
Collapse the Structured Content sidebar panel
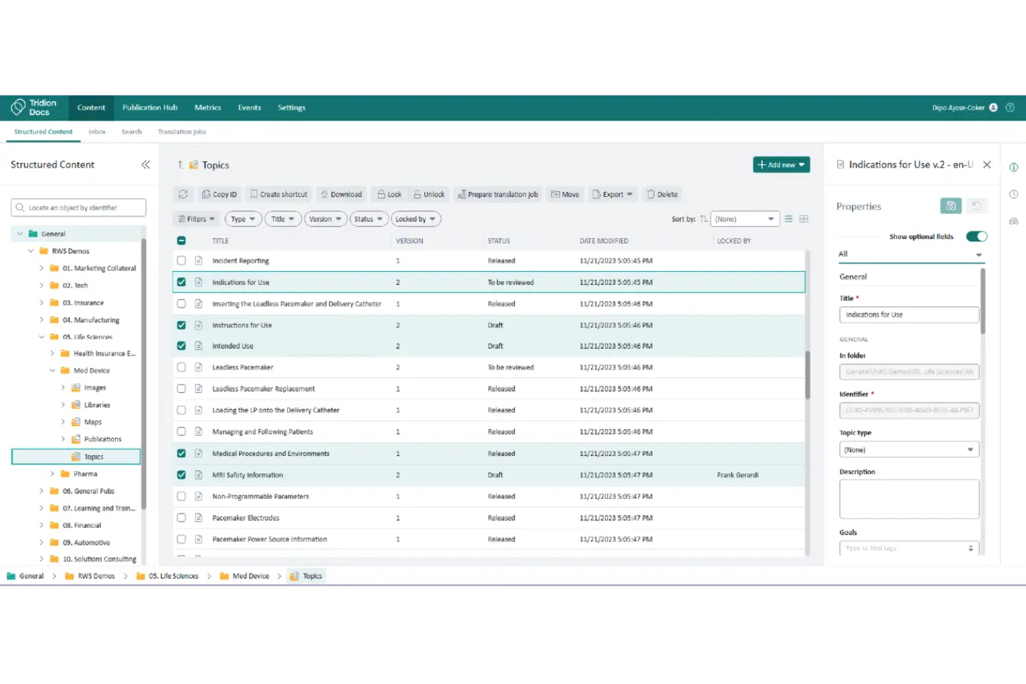146,164
